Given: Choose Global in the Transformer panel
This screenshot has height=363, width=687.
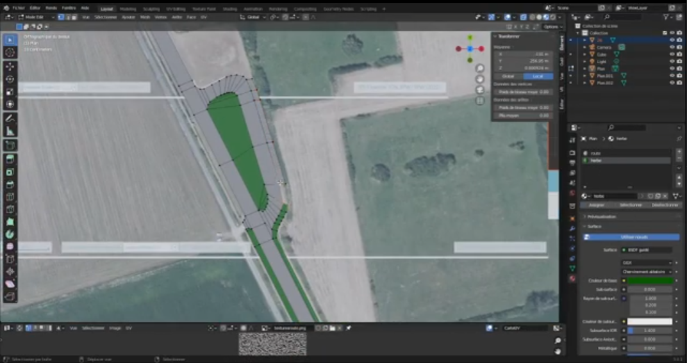Looking at the screenshot, I should click(508, 76).
